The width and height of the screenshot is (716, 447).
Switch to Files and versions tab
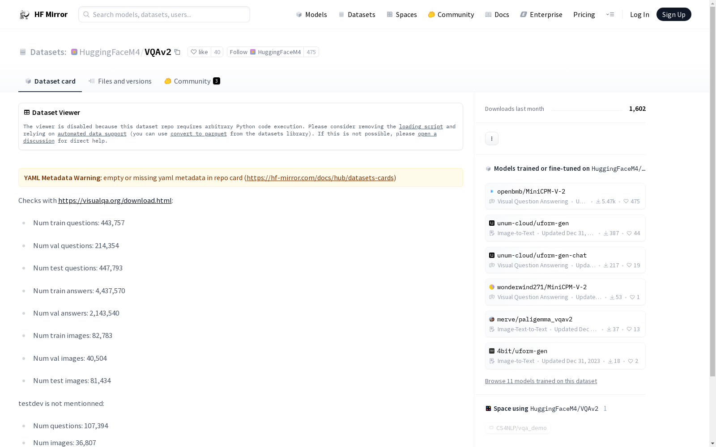point(120,81)
